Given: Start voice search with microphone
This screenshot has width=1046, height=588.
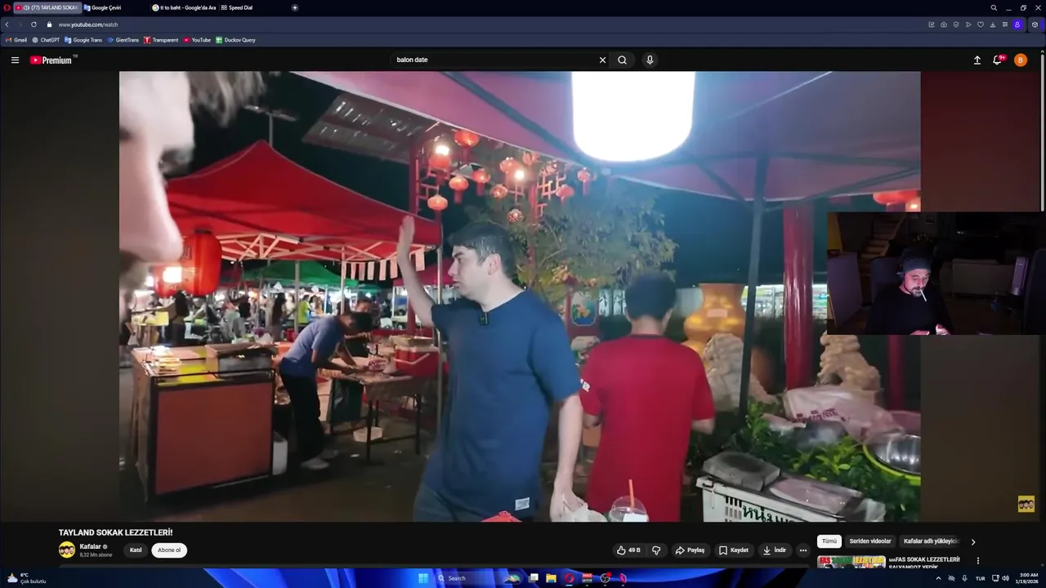Looking at the screenshot, I should (x=650, y=60).
